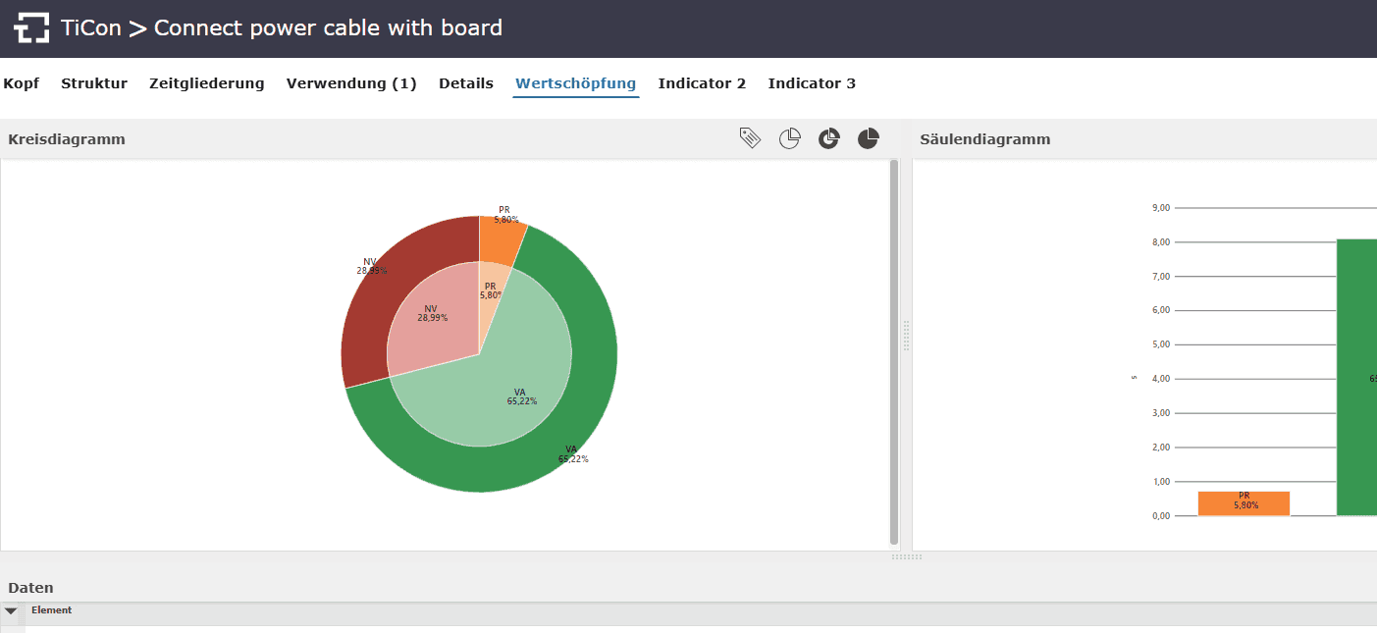The image size is (1377, 633).
Task: Toggle chart labels with the tag icon
Action: [750, 138]
